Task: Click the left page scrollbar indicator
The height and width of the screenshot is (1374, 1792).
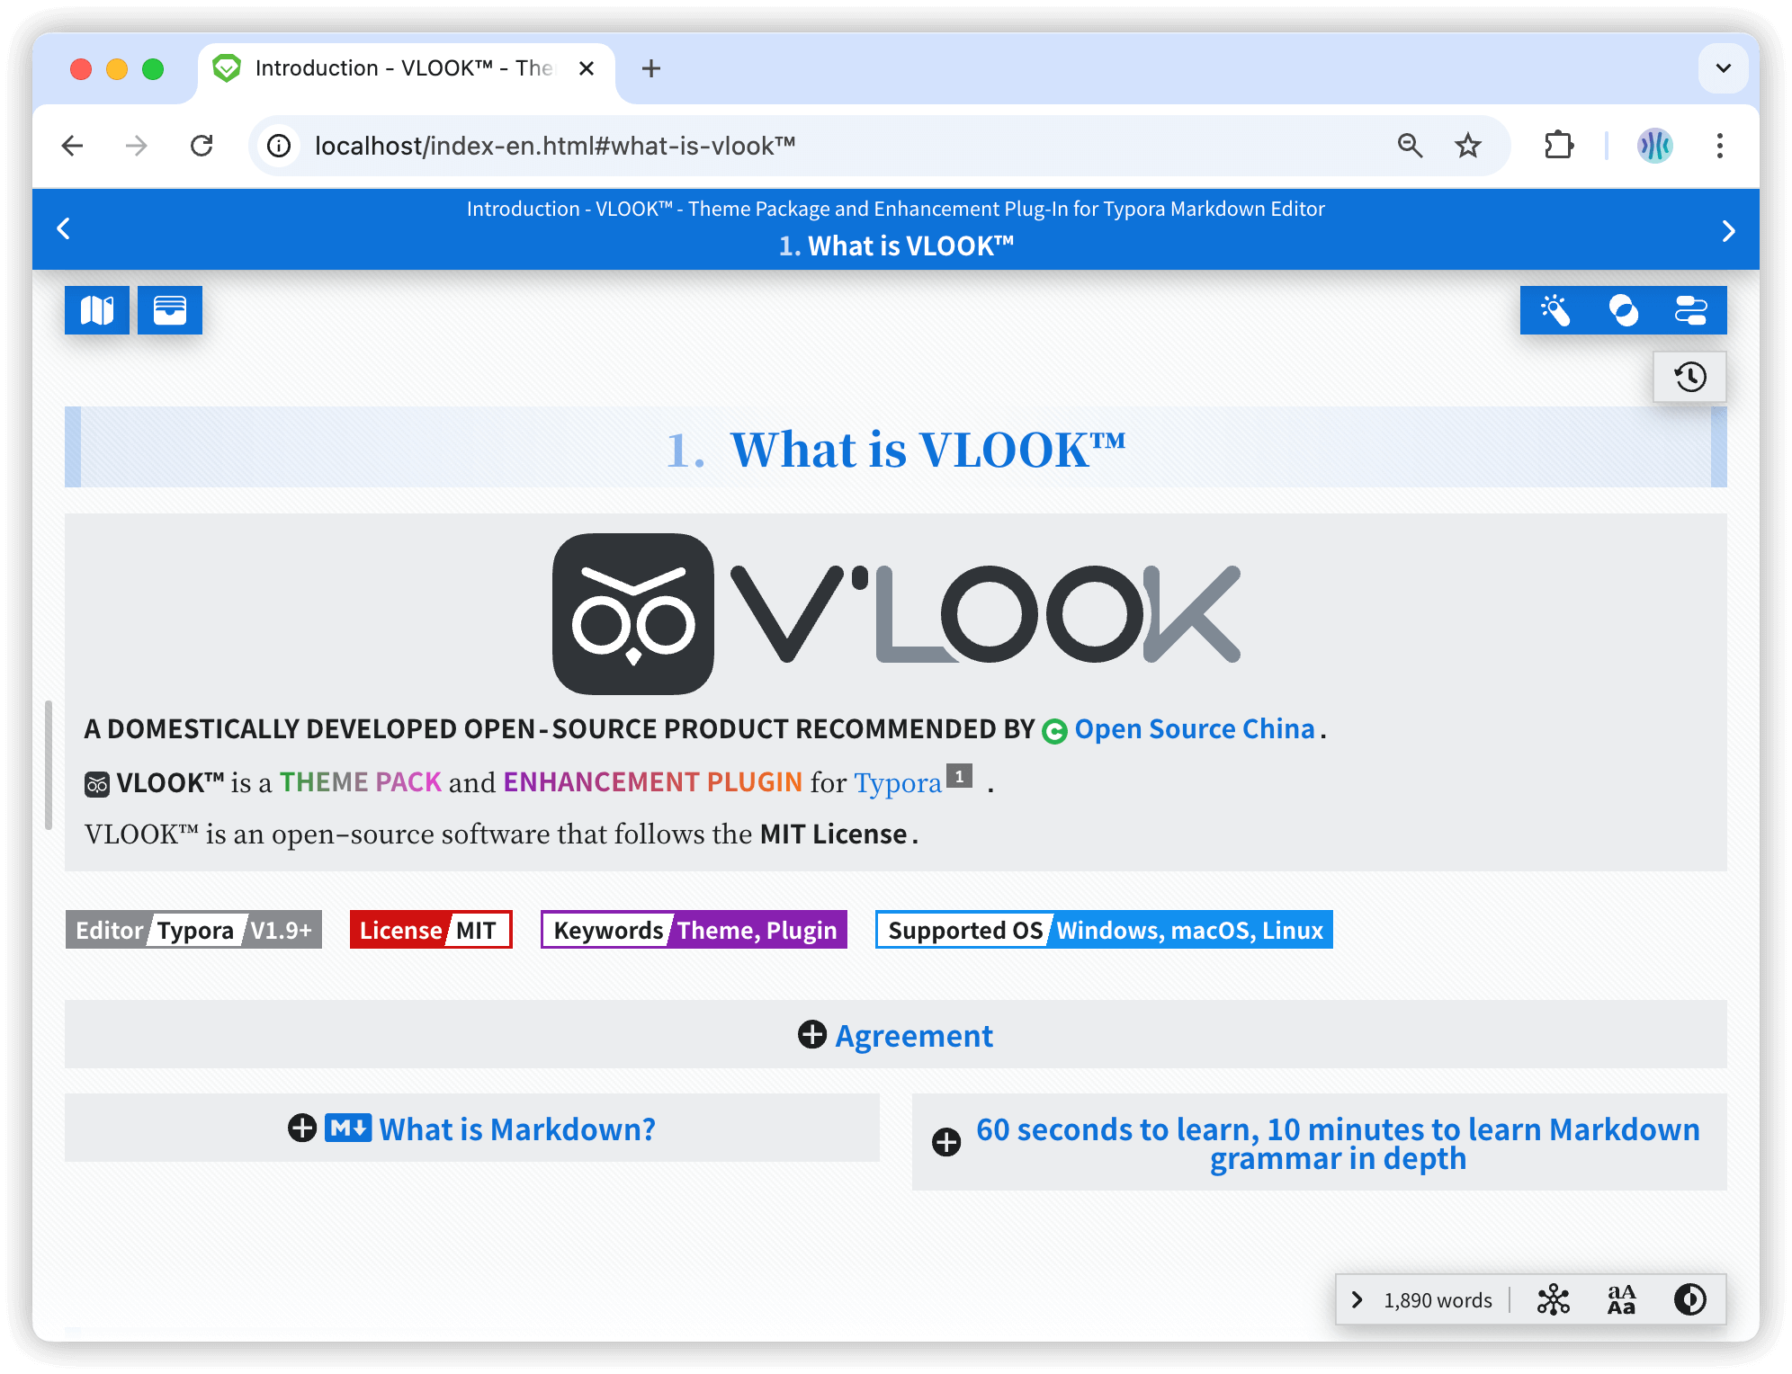Action: point(48,765)
